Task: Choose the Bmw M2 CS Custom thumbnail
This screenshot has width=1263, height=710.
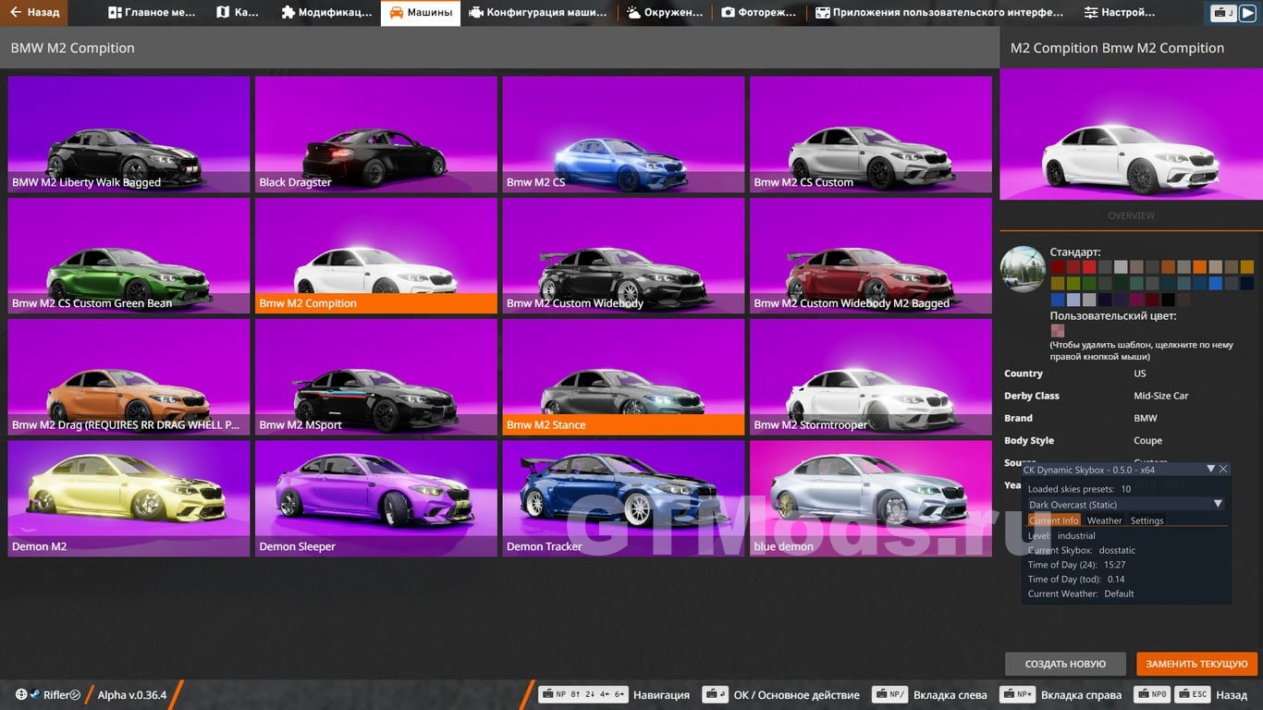Action: (x=871, y=134)
